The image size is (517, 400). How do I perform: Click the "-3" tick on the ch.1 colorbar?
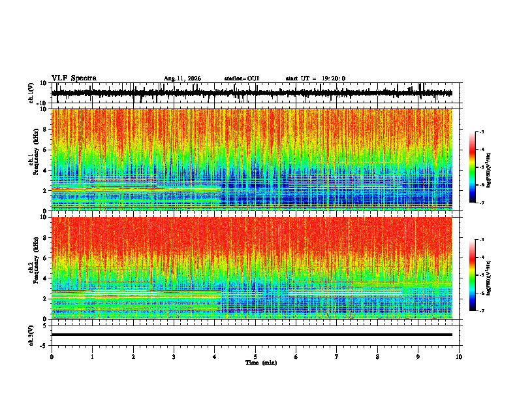coord(482,132)
